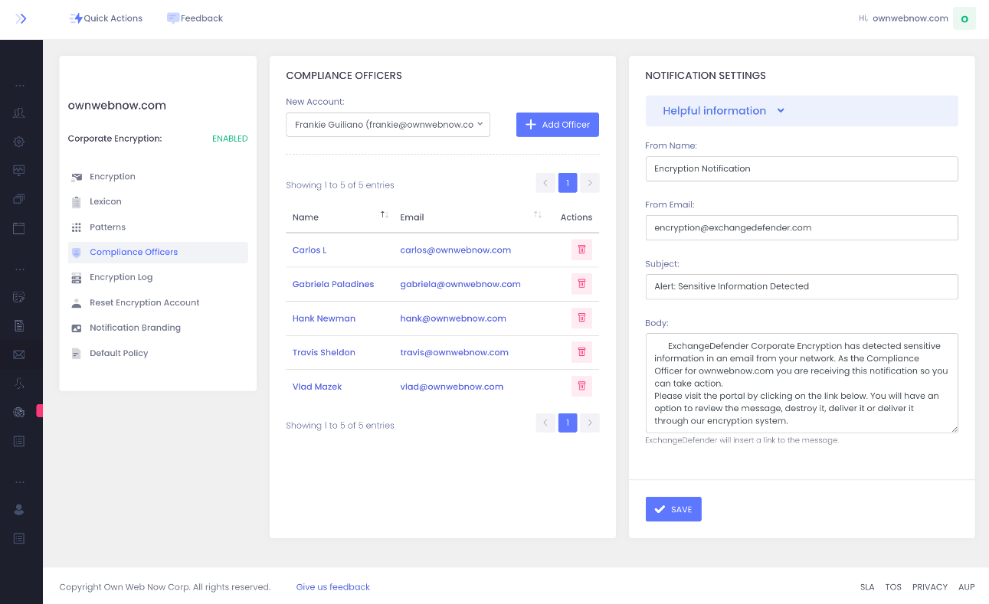Click the Quick Actions lightning icon
This screenshot has height=604, width=989.
click(x=77, y=18)
